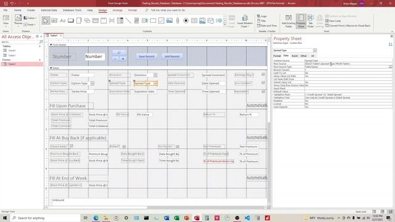Select the Subform/Subreport control tool
395x222 pixels.
coord(194,20)
